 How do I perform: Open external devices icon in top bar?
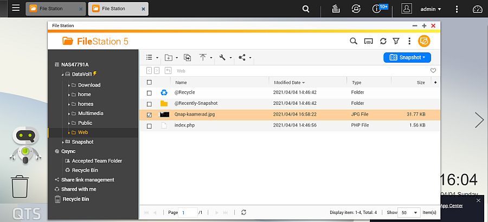[x=356, y=9]
